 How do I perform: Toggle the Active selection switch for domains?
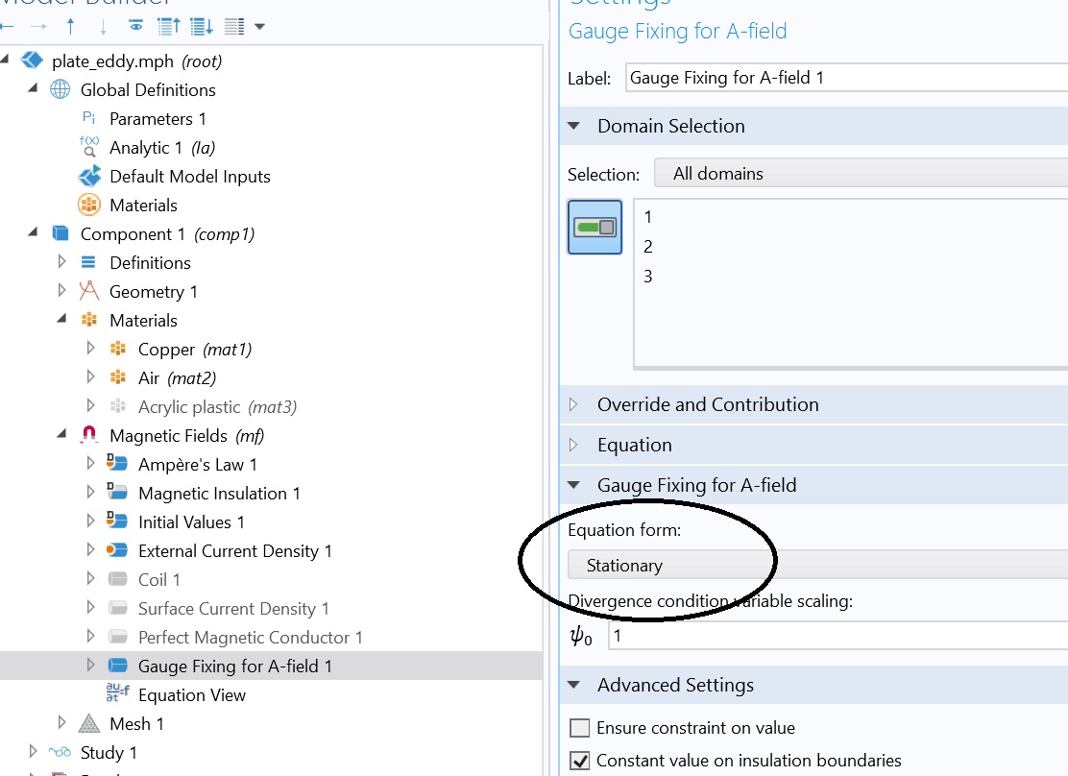(x=595, y=228)
